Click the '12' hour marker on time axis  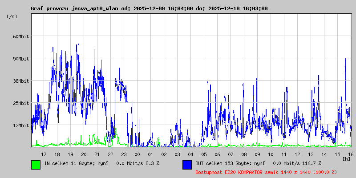click(297, 154)
